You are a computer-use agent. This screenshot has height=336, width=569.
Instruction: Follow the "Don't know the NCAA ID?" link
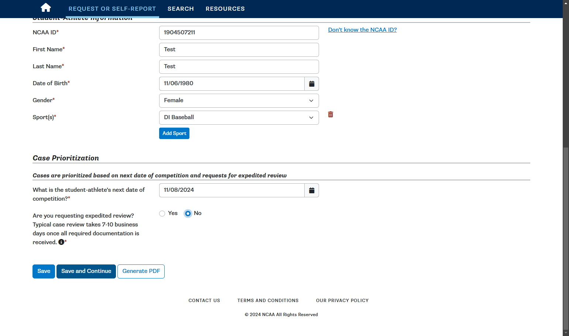362,30
